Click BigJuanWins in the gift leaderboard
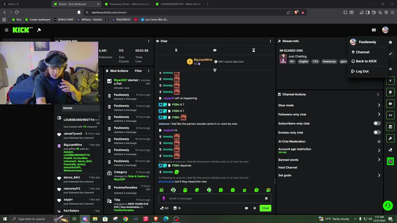The height and width of the screenshot is (223, 397). [x=203, y=60]
